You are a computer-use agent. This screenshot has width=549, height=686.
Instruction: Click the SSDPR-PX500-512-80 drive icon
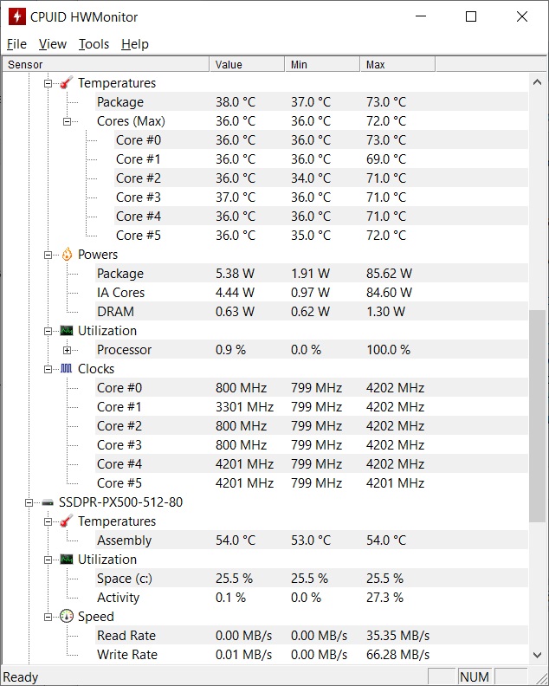[48, 502]
